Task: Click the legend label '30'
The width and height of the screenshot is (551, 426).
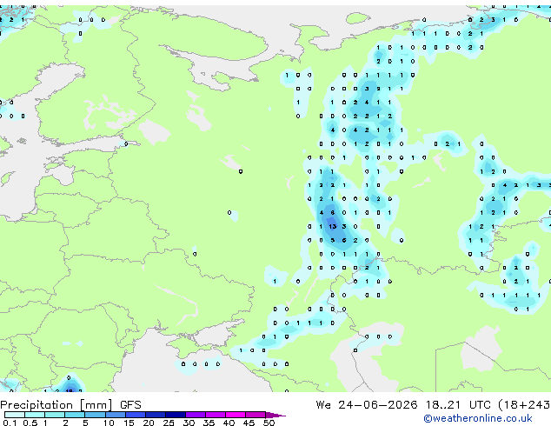Action: (189, 423)
